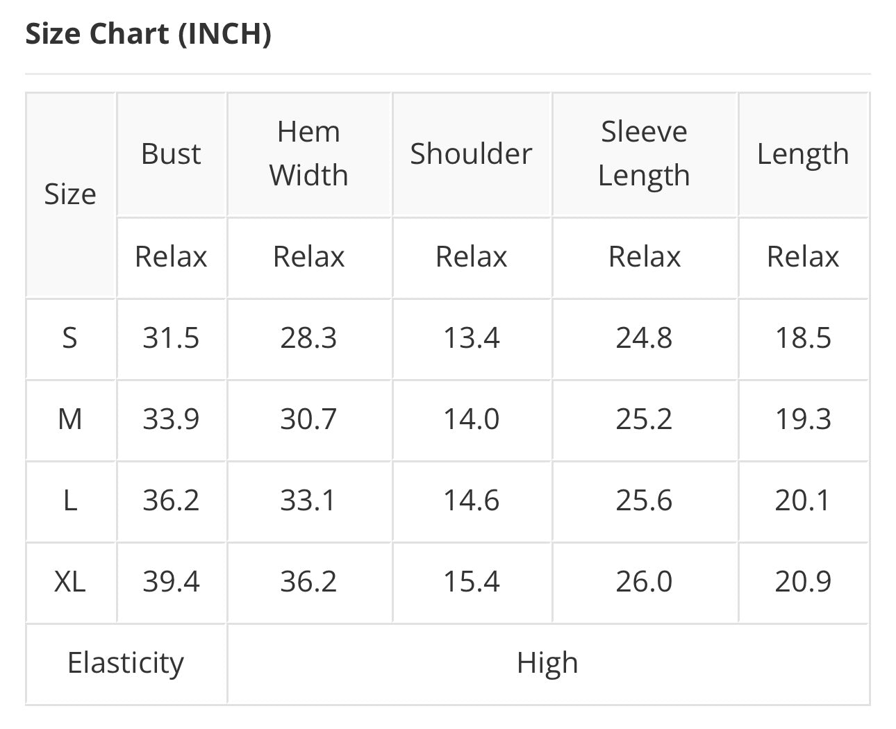Select the Hem Width column header
Screen dimensions: 896x729
coord(309,153)
